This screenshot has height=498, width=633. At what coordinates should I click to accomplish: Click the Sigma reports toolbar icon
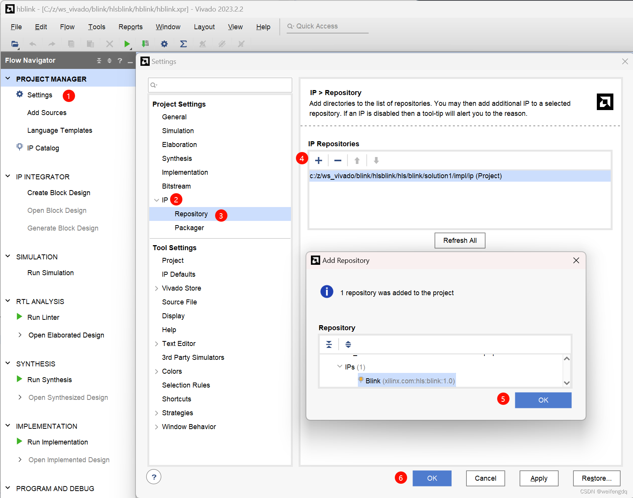tap(184, 44)
